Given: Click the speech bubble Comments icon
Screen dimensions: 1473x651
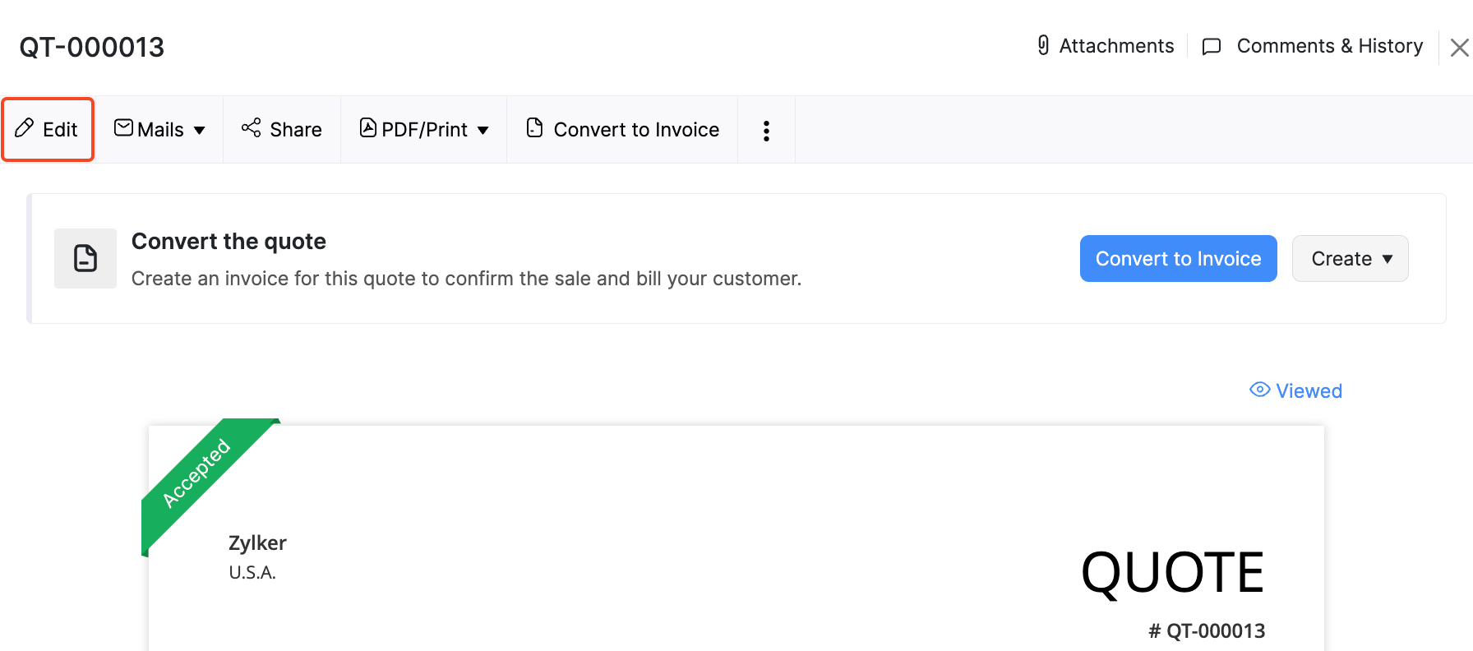Looking at the screenshot, I should [x=1211, y=47].
